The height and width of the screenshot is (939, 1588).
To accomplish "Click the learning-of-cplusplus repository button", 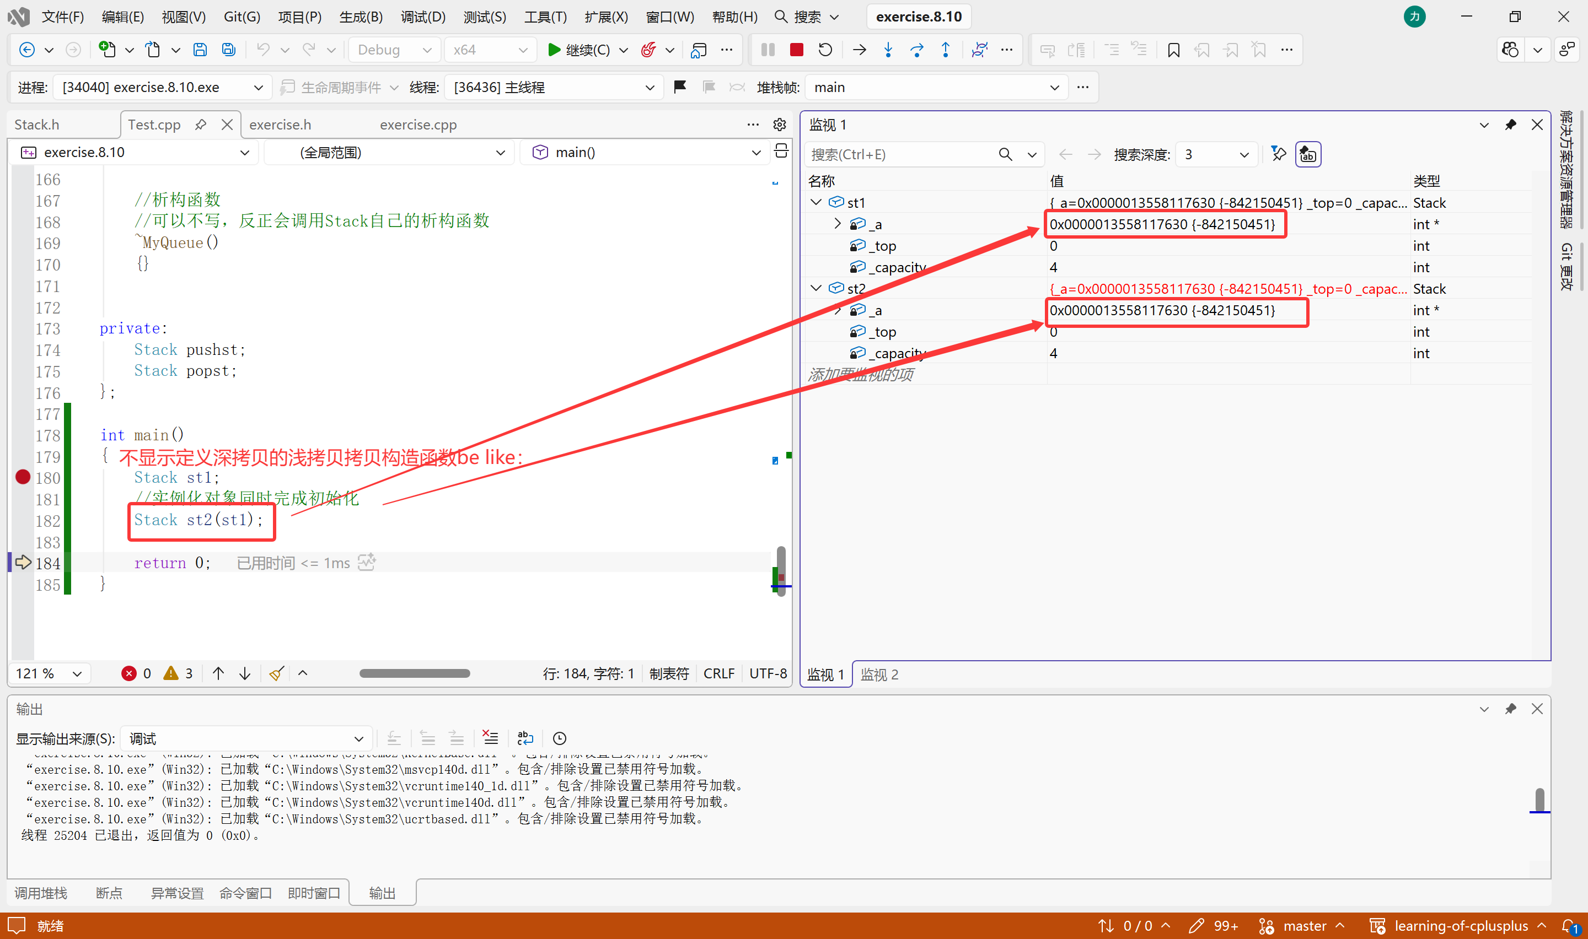I will pos(1458,926).
